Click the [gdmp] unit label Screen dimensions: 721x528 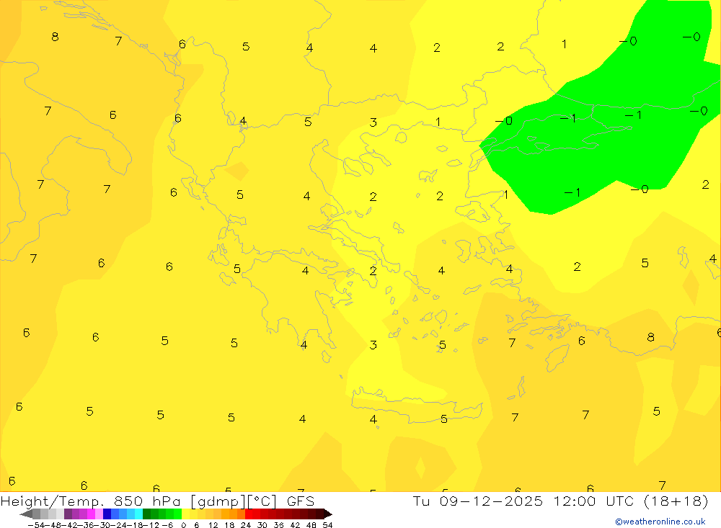218,501
